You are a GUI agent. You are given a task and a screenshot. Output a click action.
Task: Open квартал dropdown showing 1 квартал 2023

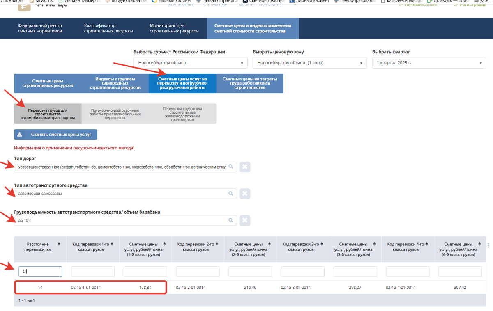[x=429, y=63]
